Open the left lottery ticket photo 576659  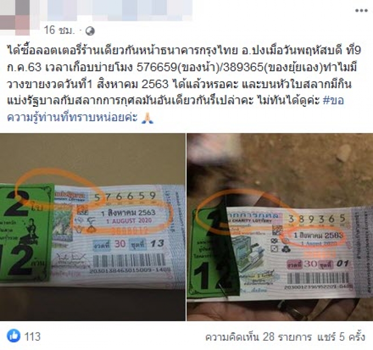pyautogui.click(x=92, y=227)
